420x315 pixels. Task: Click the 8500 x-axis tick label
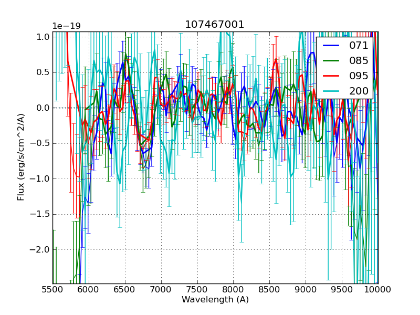[270, 289]
